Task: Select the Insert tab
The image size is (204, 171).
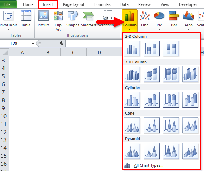Action: pyautogui.click(x=48, y=4)
